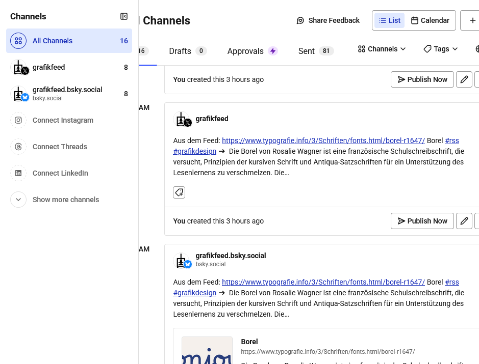The height and width of the screenshot is (364, 479).
Task: Click grafikfeed.bsky.social avatar in sidebar
Action: (19, 94)
